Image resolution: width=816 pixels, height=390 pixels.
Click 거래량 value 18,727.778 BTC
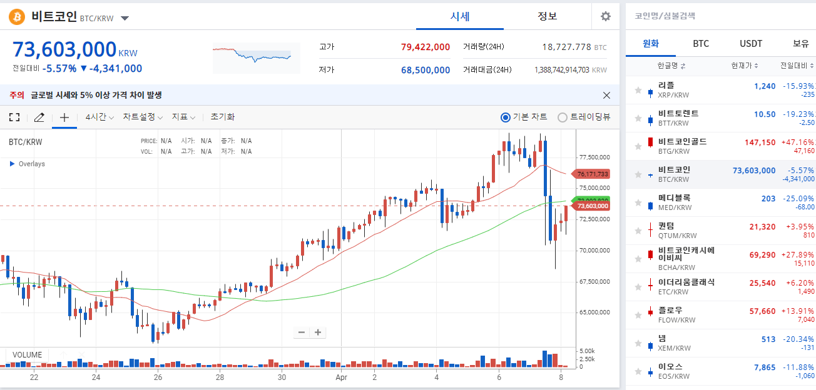point(574,47)
